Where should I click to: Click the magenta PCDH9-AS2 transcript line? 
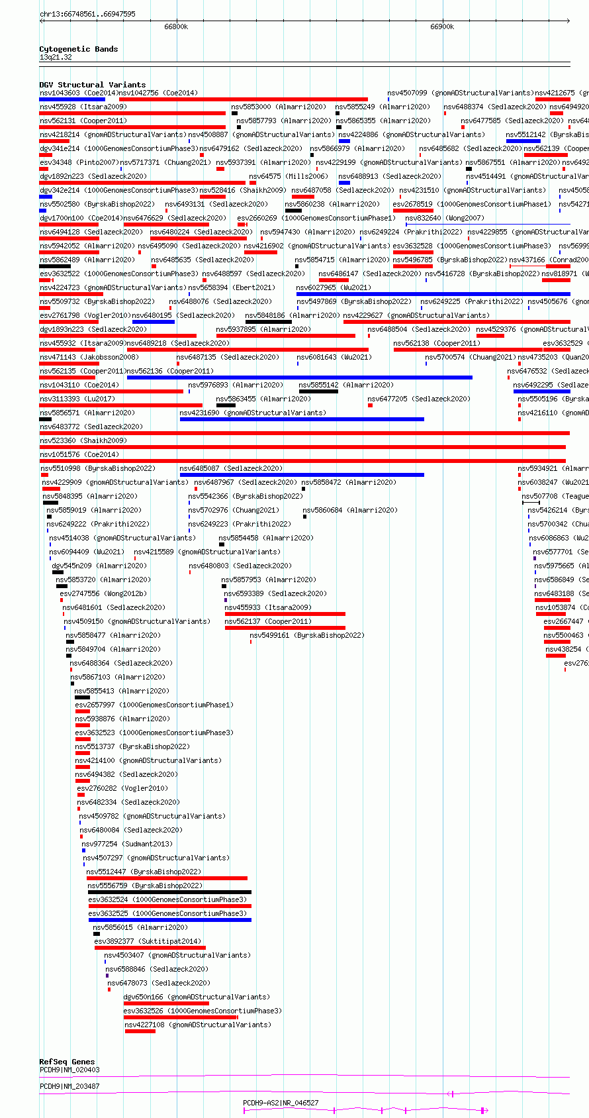[x=365, y=1110]
